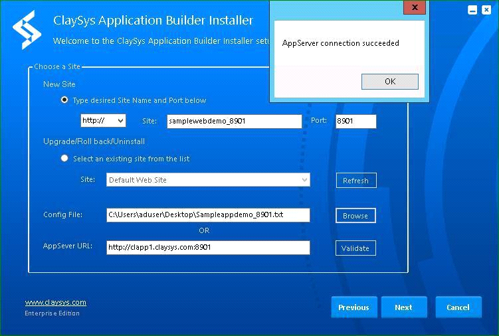This screenshot has width=499, height=336.
Task: Validate the AppServer URL
Action: [355, 248]
